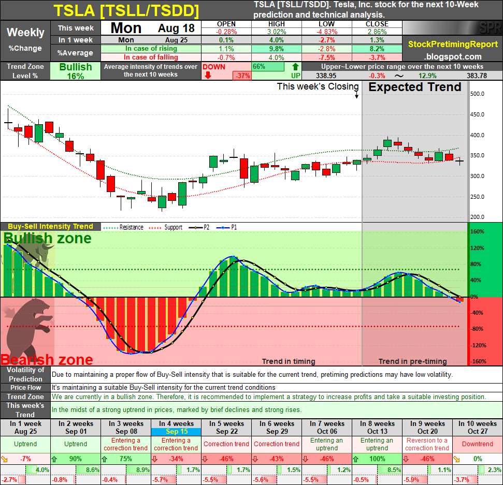The width and height of the screenshot is (503, 485).
Task: Select the In case of falling row label
Action: point(151,57)
